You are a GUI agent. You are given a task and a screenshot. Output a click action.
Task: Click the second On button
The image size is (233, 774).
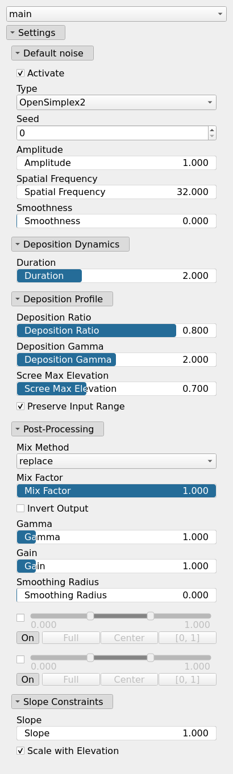coord(28,679)
